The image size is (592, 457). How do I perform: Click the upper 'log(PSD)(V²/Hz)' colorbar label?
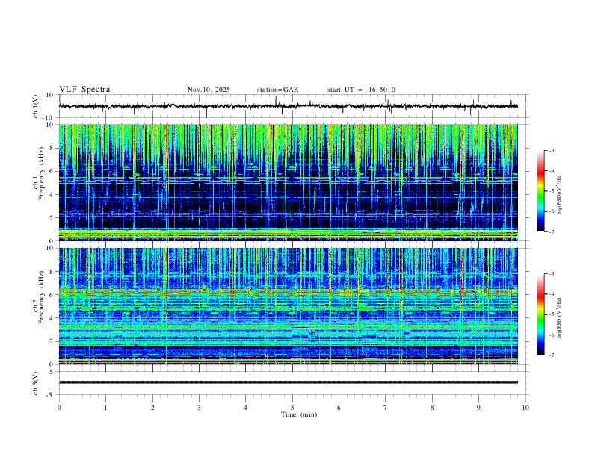click(x=560, y=195)
